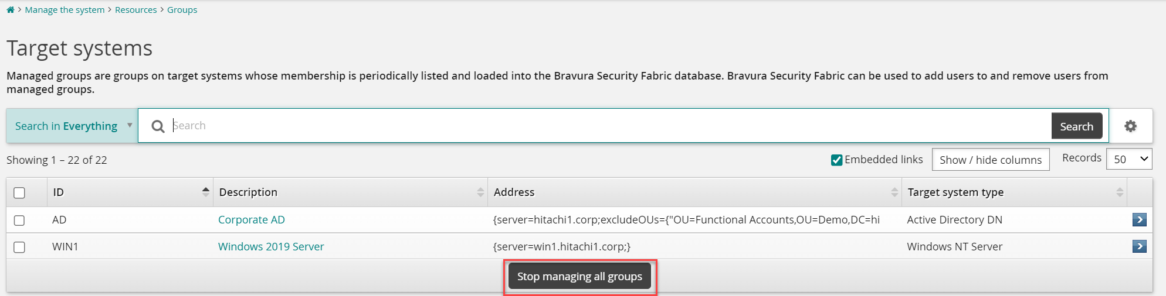The width and height of the screenshot is (1166, 296).
Task: Open search settings gear icon
Action: tap(1130, 126)
